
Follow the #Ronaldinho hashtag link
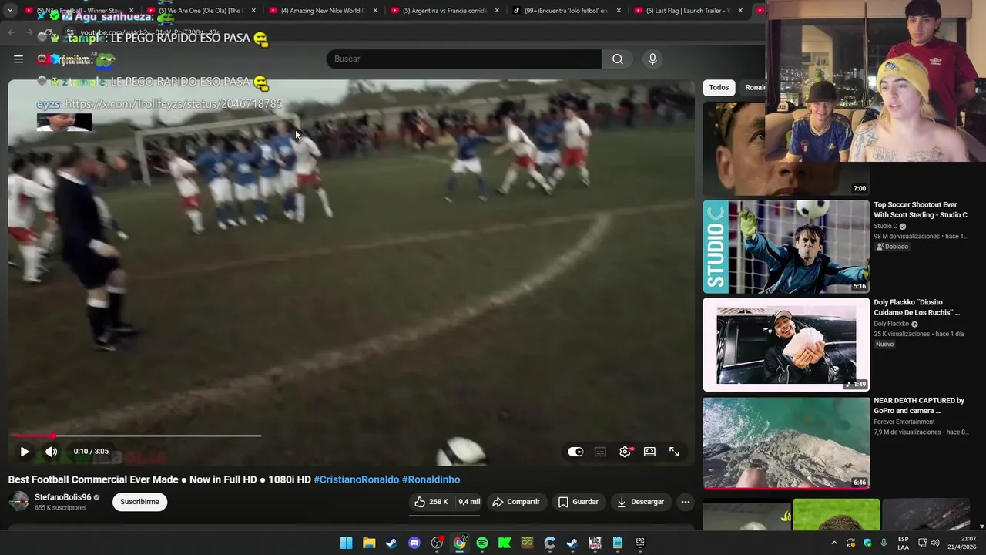click(x=431, y=479)
